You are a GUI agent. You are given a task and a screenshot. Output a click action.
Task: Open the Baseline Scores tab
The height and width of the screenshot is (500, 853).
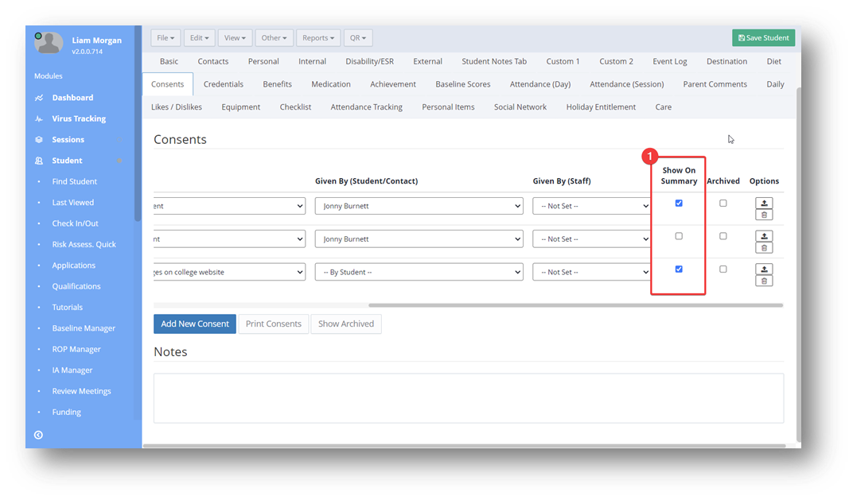(x=462, y=84)
